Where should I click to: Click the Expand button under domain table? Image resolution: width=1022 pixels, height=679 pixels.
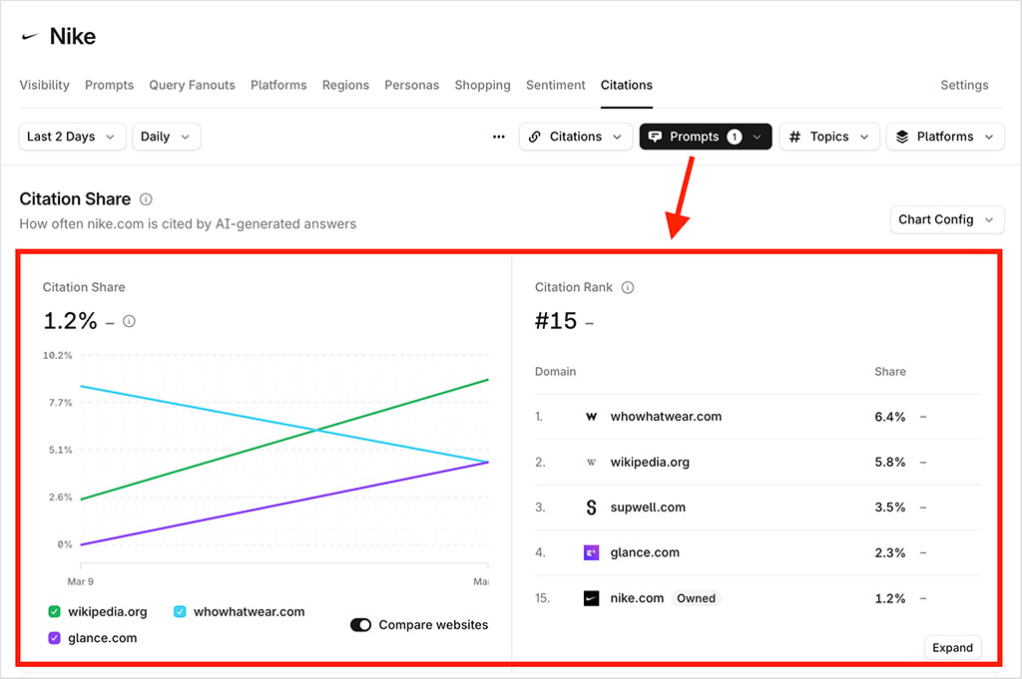coord(952,648)
